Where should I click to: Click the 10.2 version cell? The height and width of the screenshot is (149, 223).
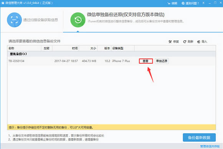click(x=107, y=61)
